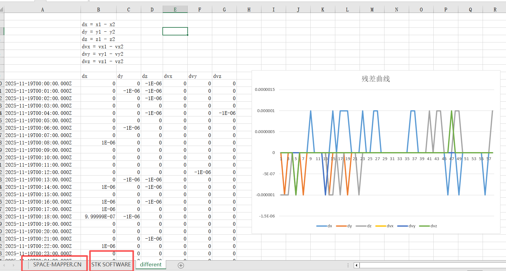This screenshot has height=271, width=506.
Task: Add a new sheet with plus icon
Action: (x=181, y=265)
